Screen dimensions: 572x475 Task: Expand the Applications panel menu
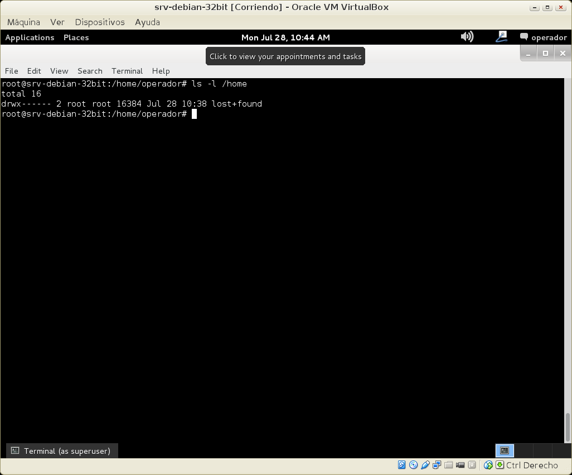[30, 37]
